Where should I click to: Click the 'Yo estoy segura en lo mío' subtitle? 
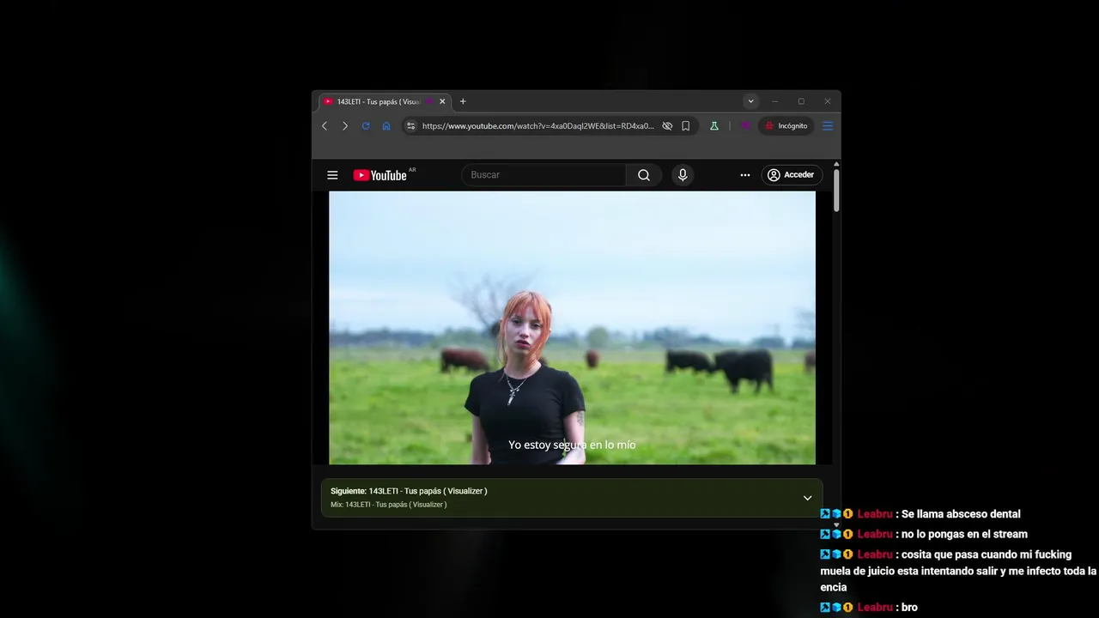tap(572, 445)
